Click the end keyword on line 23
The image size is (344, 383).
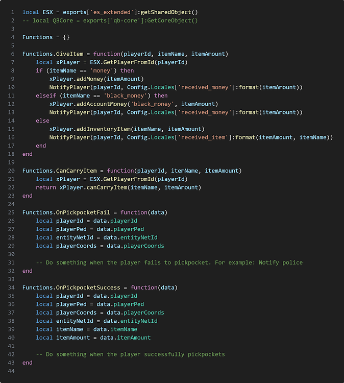click(28, 196)
